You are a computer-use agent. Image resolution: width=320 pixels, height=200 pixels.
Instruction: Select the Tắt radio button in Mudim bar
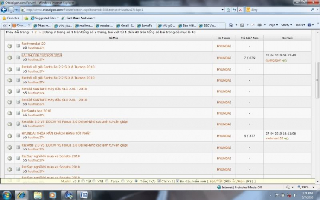(83, 181)
